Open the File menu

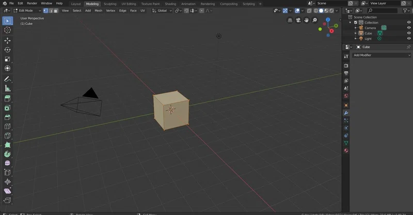(11, 4)
